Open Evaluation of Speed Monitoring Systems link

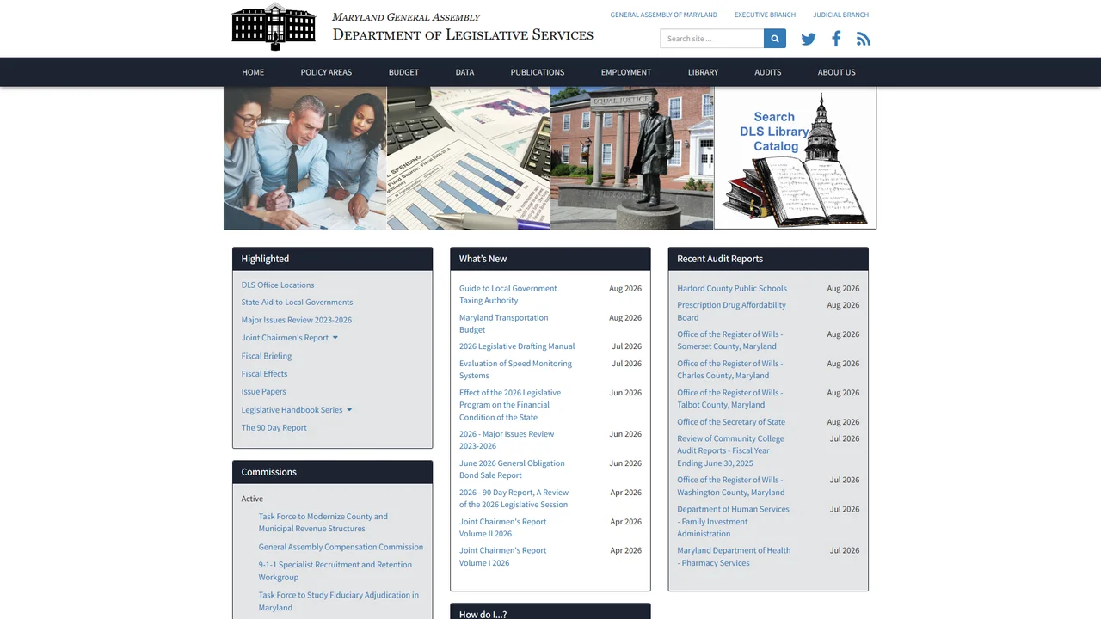click(x=515, y=370)
